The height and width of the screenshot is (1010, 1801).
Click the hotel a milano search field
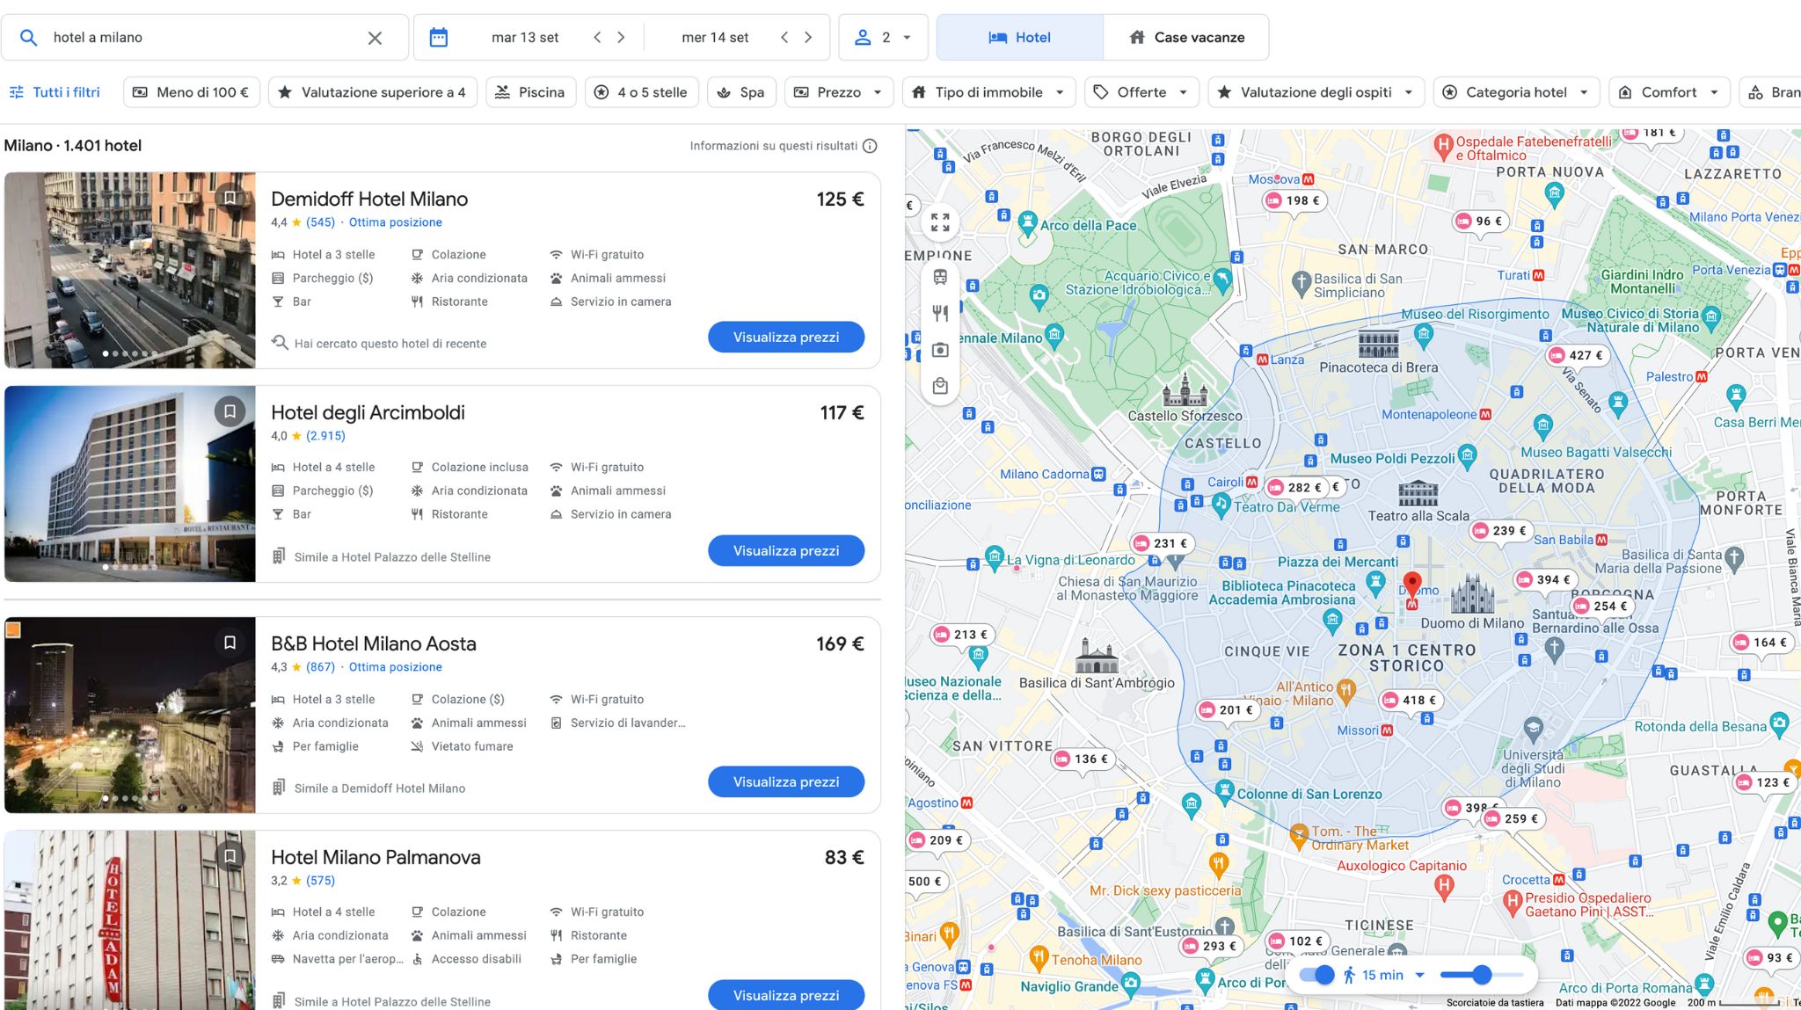[x=203, y=38]
